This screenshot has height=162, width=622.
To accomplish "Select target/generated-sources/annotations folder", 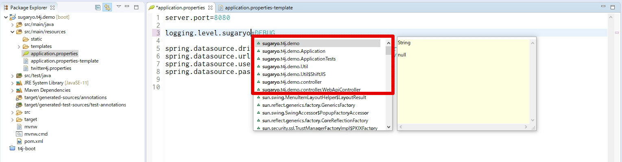I will point(65,97).
